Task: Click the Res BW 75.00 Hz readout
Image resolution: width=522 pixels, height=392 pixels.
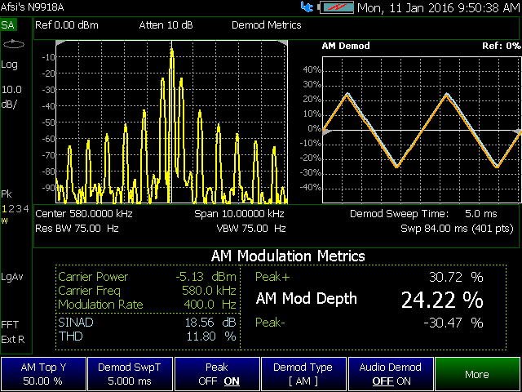Action: click(77, 229)
